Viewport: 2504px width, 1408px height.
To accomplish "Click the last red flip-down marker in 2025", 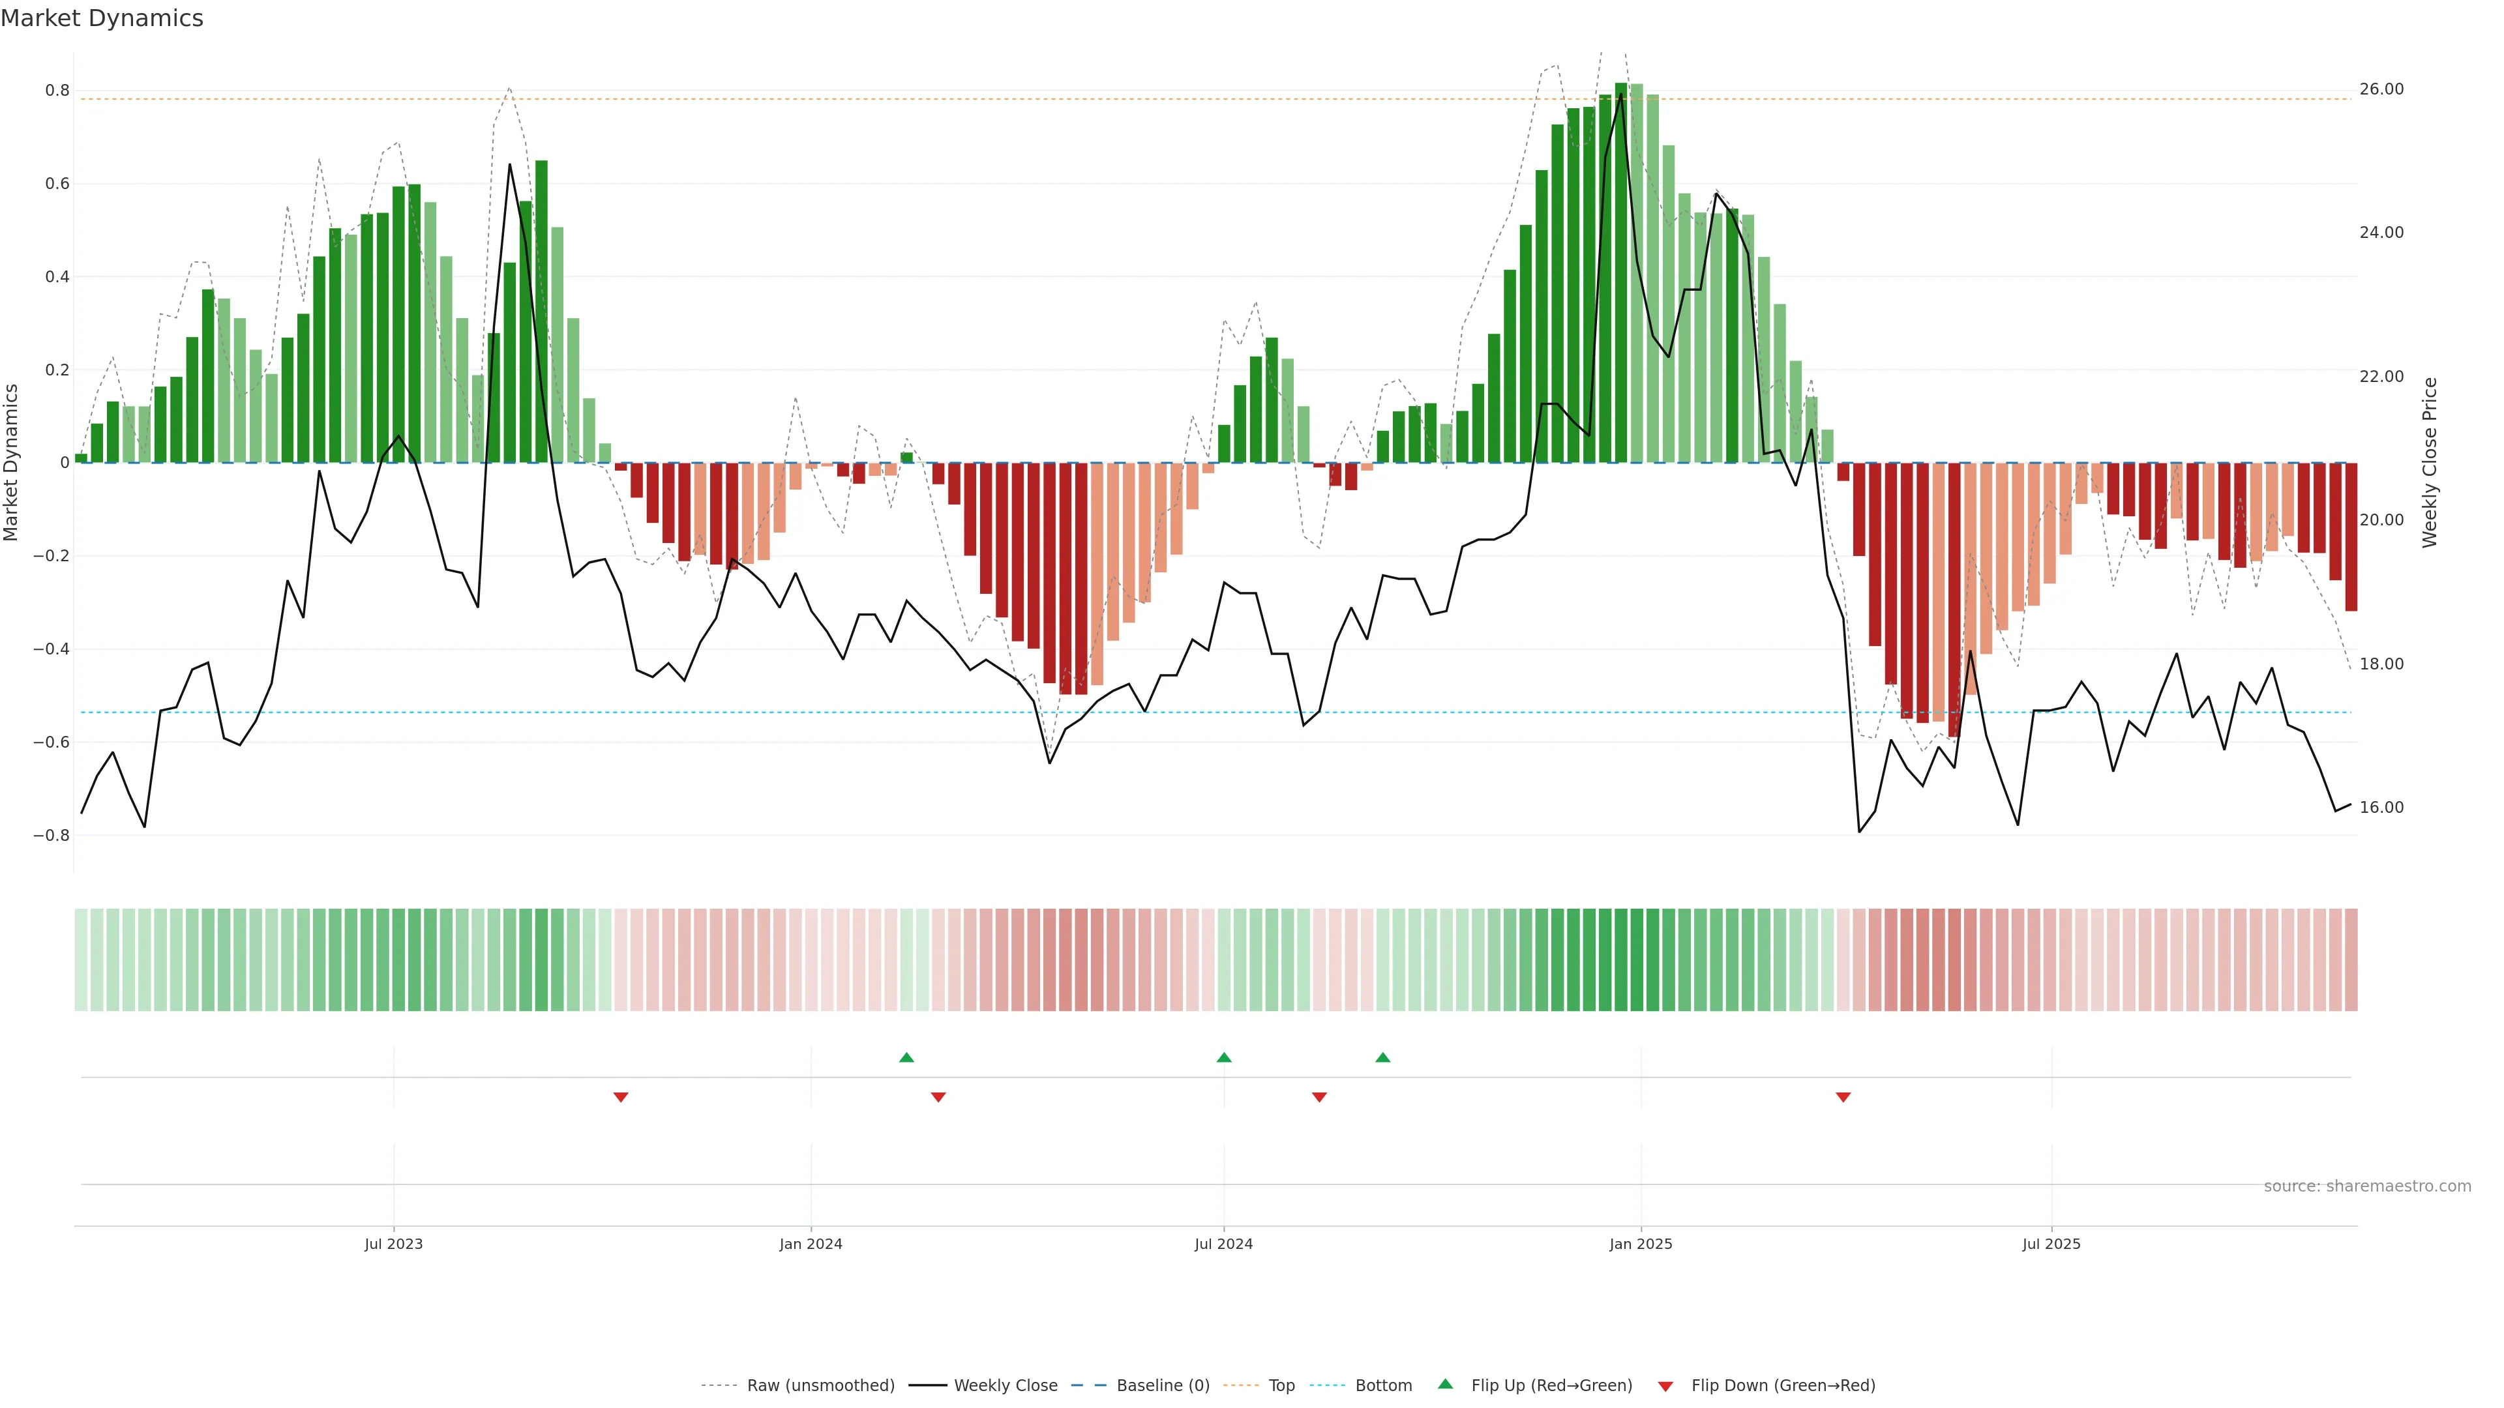I will (x=1843, y=1097).
